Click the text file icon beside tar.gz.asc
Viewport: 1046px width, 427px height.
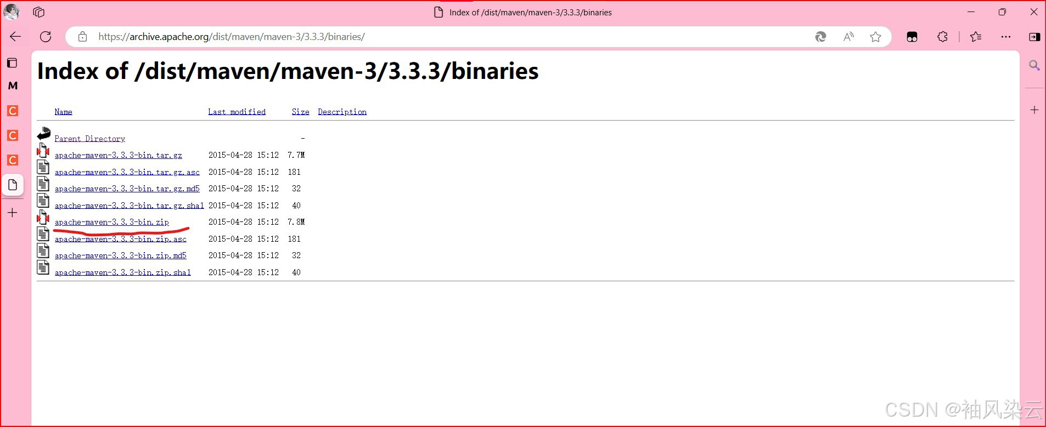[43, 167]
